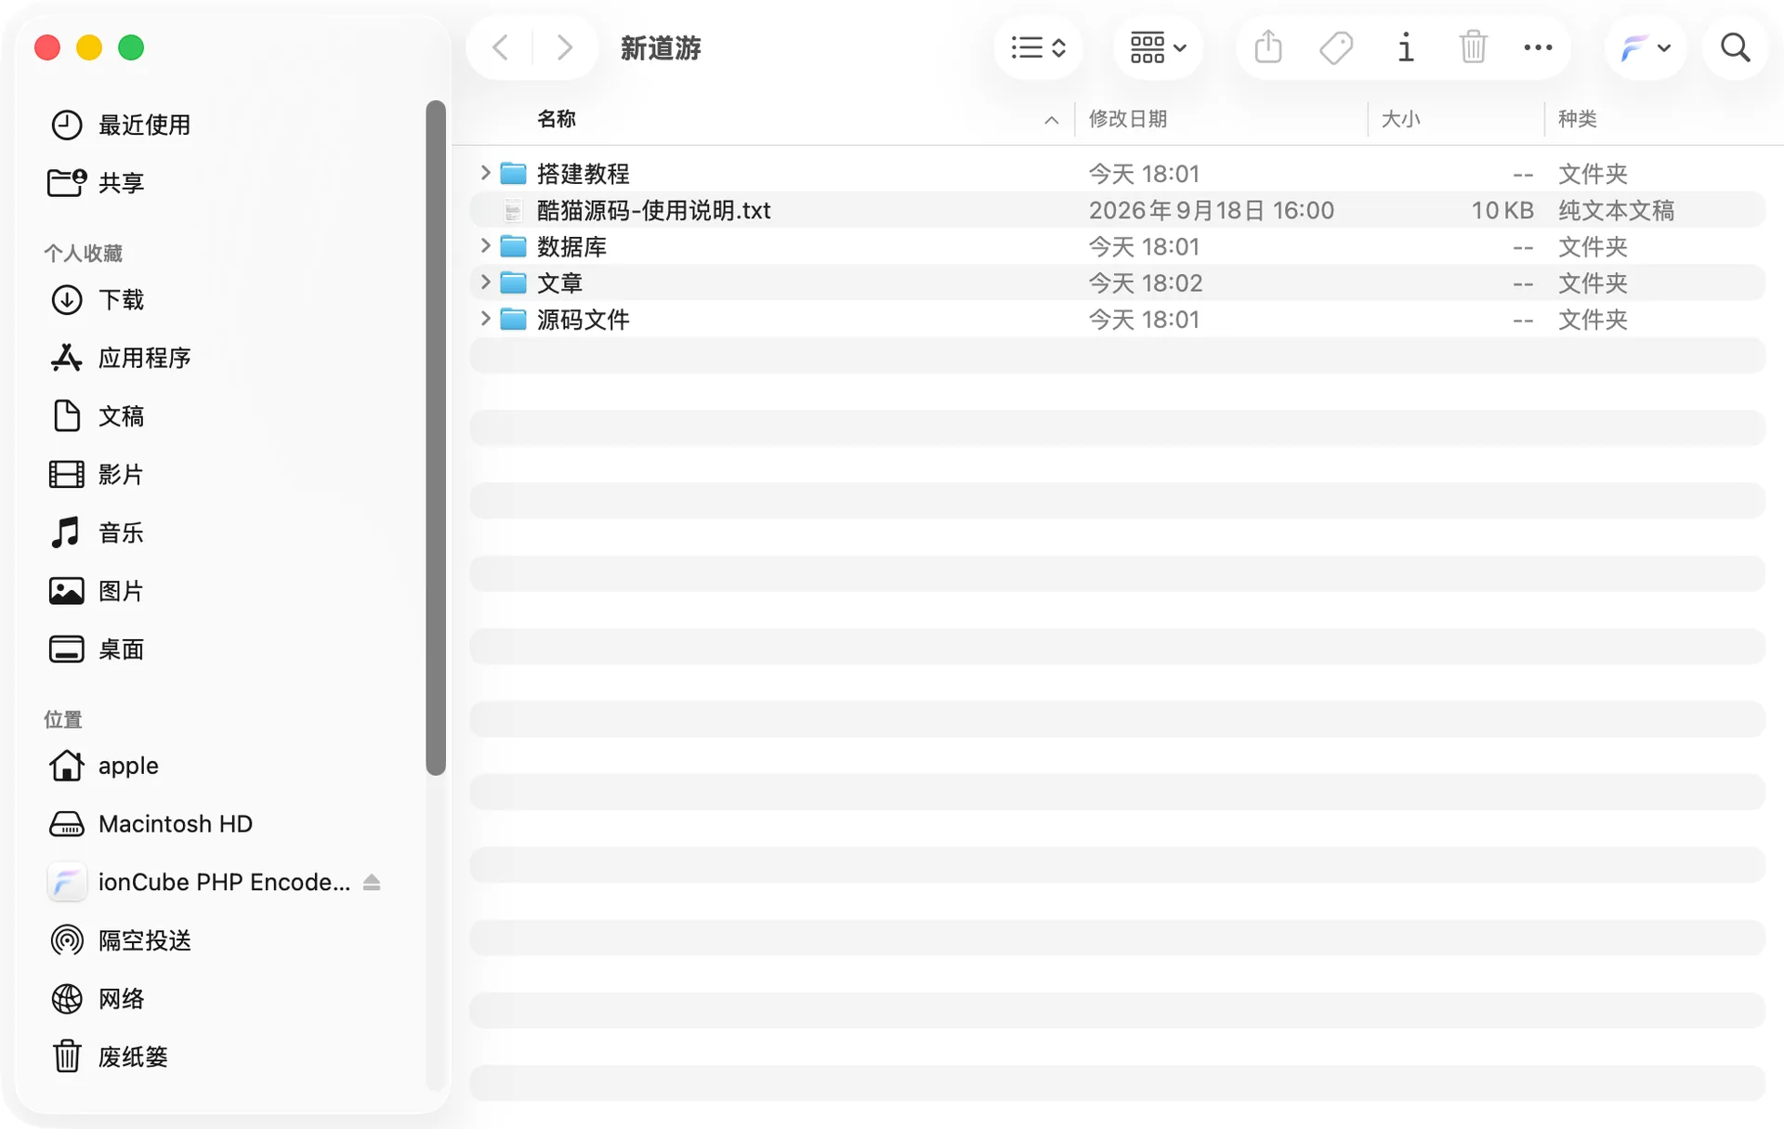Sort by the 大小 column header
Viewport: 1784px width, 1129px height.
[1400, 119]
